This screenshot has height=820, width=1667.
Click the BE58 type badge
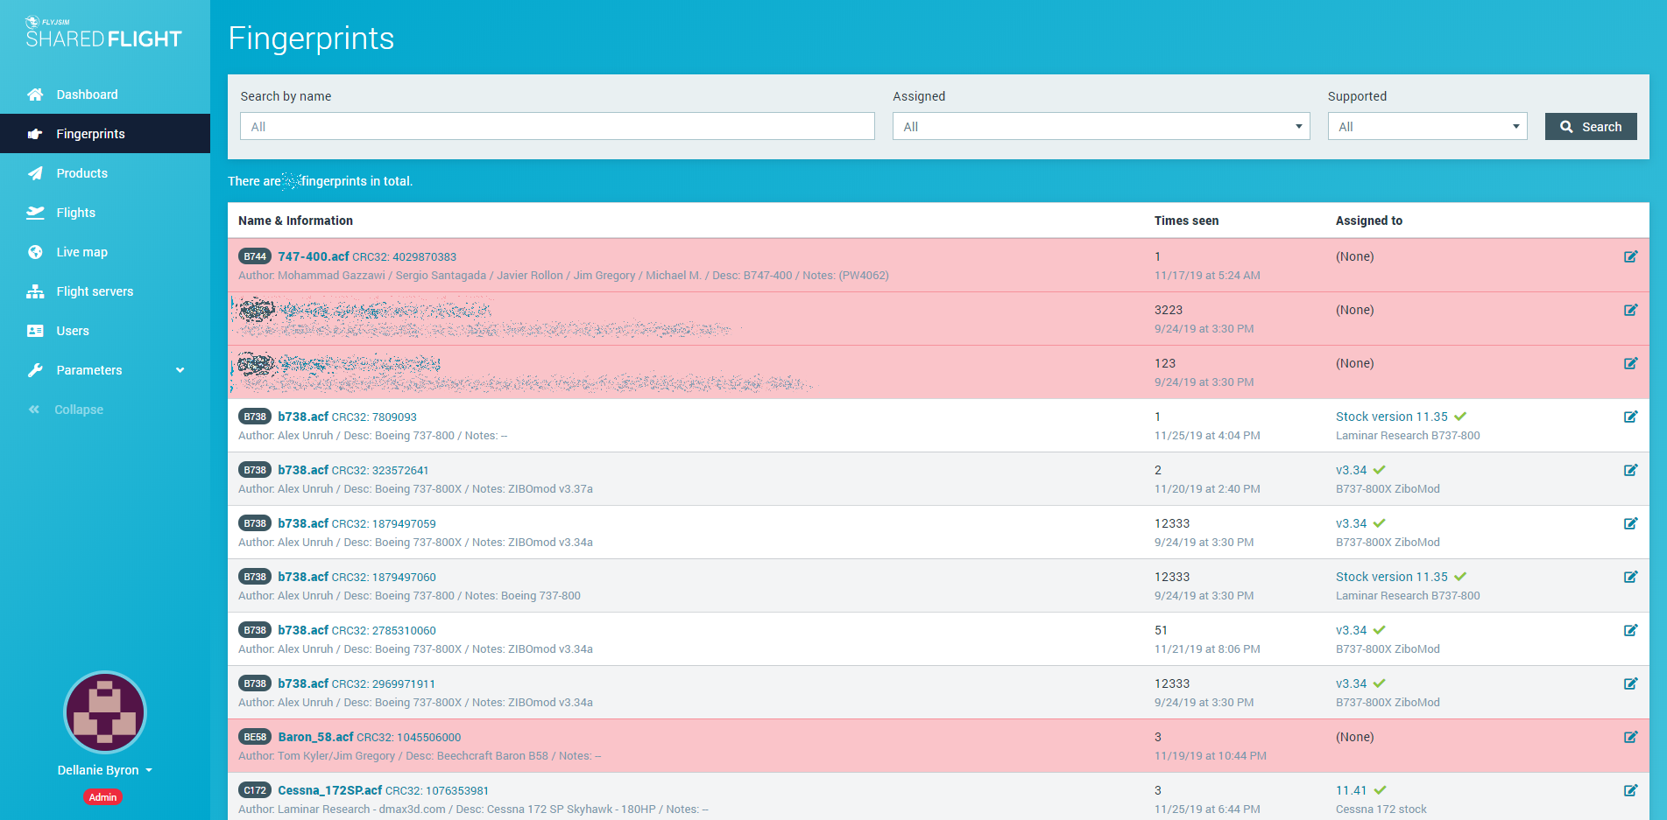click(255, 737)
